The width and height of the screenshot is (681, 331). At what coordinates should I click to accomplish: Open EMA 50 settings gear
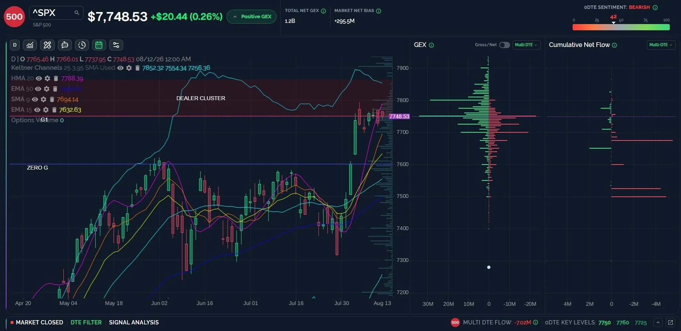(47, 89)
